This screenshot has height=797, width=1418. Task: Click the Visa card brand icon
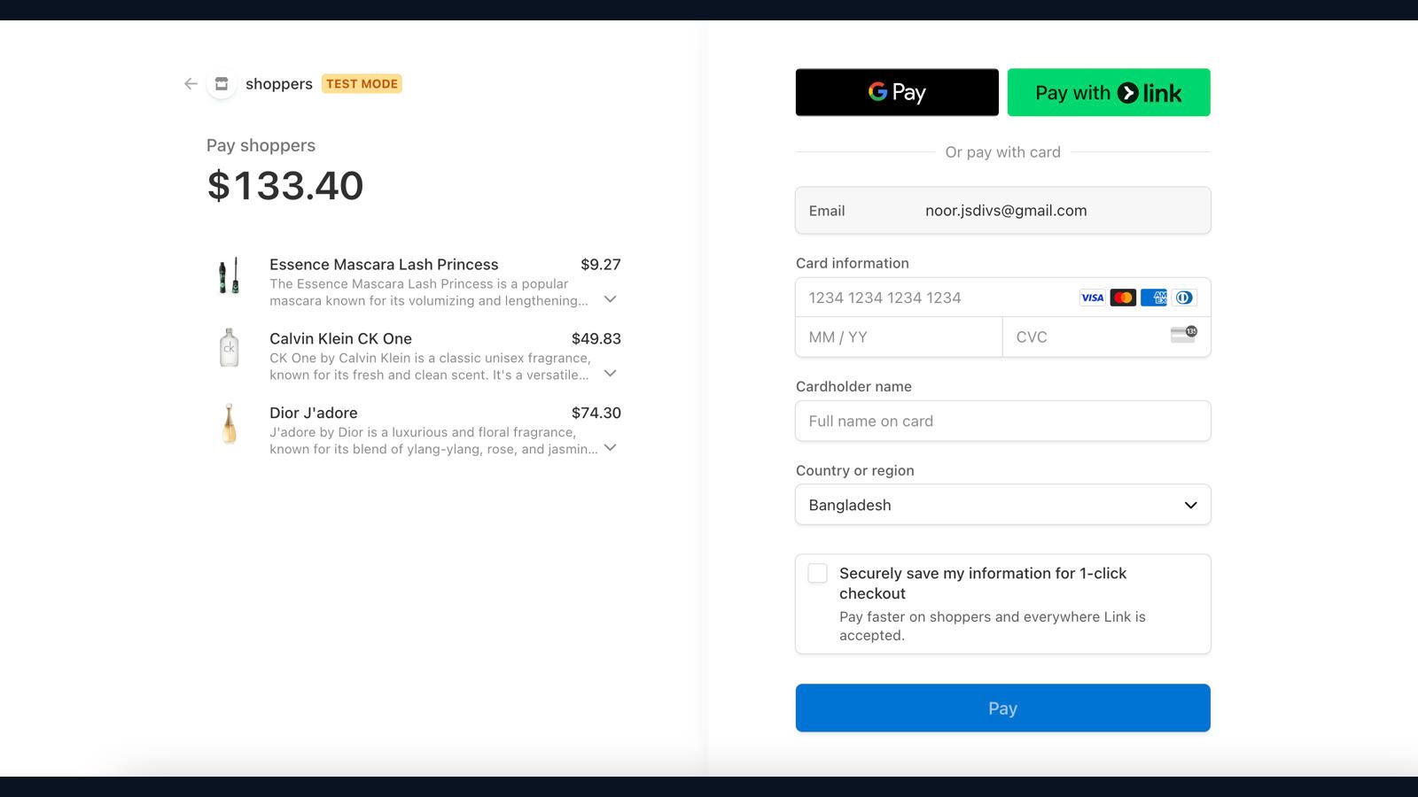point(1092,298)
